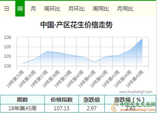Select the 周 tab
Image resolution: width=157 pixels, height=113 pixels.
pos(20,9)
